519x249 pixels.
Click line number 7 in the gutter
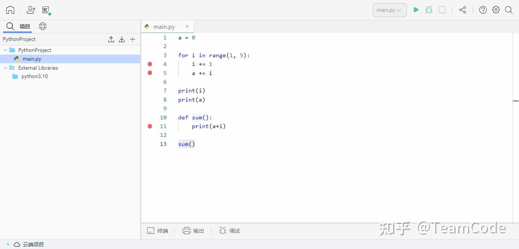165,91
